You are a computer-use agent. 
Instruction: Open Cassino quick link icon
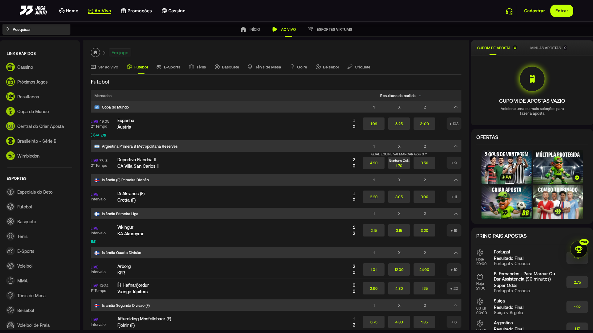point(11,67)
